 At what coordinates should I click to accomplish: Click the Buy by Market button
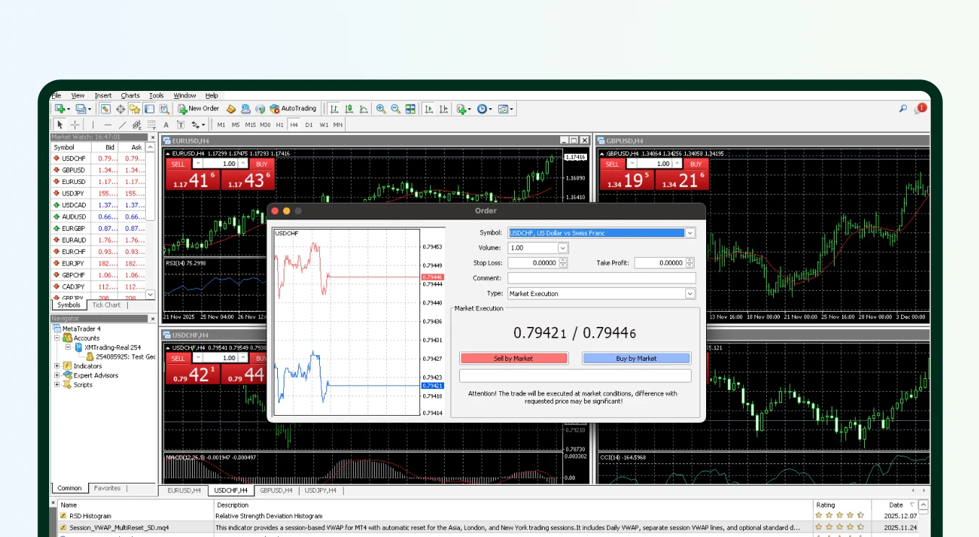[635, 358]
